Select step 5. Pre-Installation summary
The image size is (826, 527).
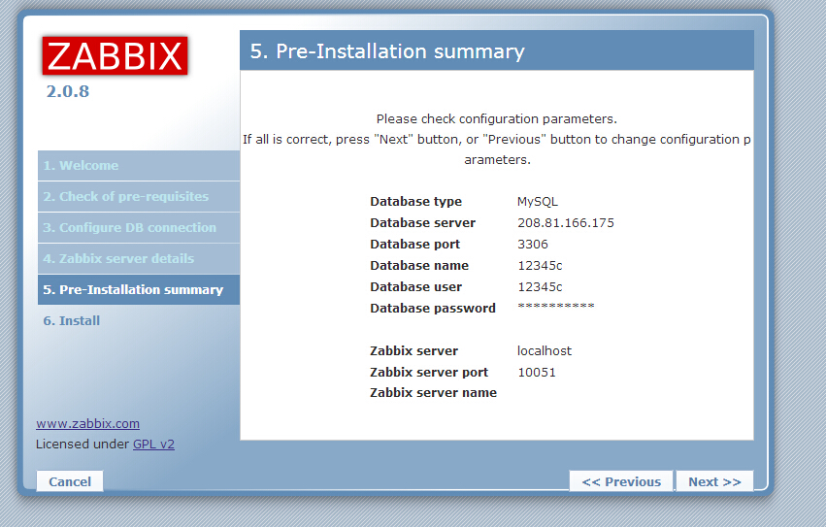pos(139,289)
